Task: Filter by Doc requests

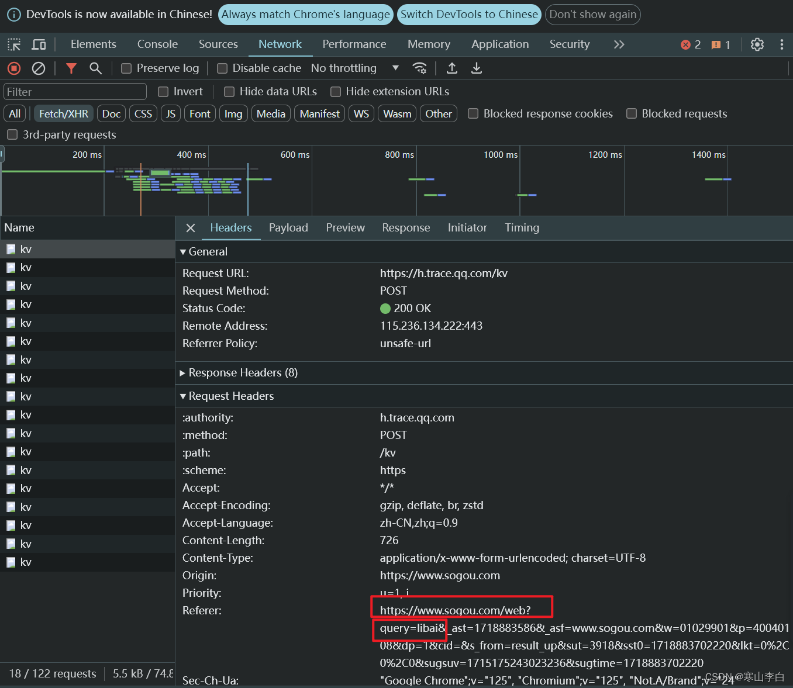Action: click(111, 114)
